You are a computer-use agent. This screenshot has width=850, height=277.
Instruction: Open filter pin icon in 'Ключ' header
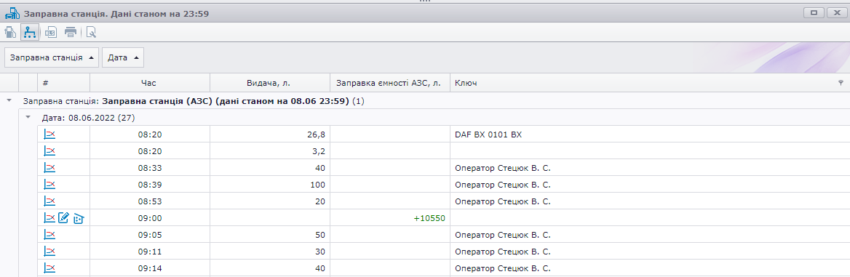click(841, 82)
